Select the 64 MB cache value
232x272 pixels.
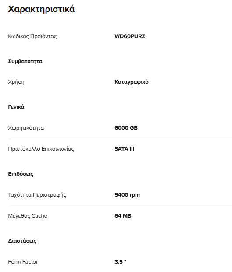[123, 216]
